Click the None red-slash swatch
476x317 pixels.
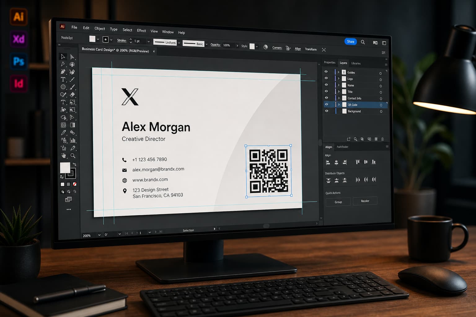[75, 184]
